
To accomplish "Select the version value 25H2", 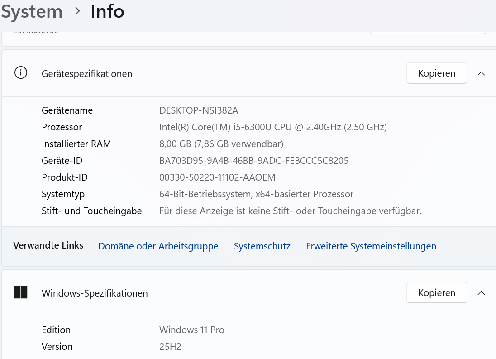I will pyautogui.click(x=170, y=347).
